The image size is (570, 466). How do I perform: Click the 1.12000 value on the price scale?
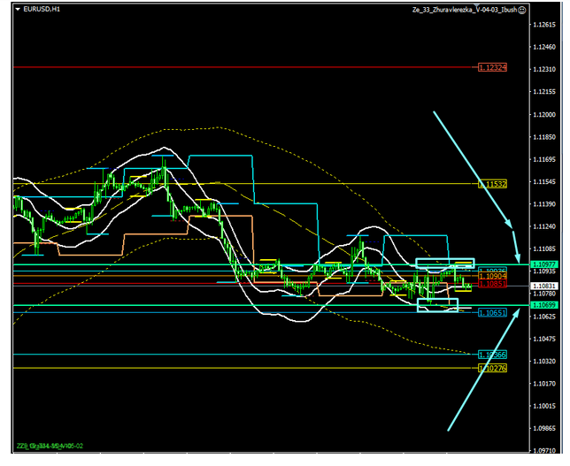tap(544, 115)
